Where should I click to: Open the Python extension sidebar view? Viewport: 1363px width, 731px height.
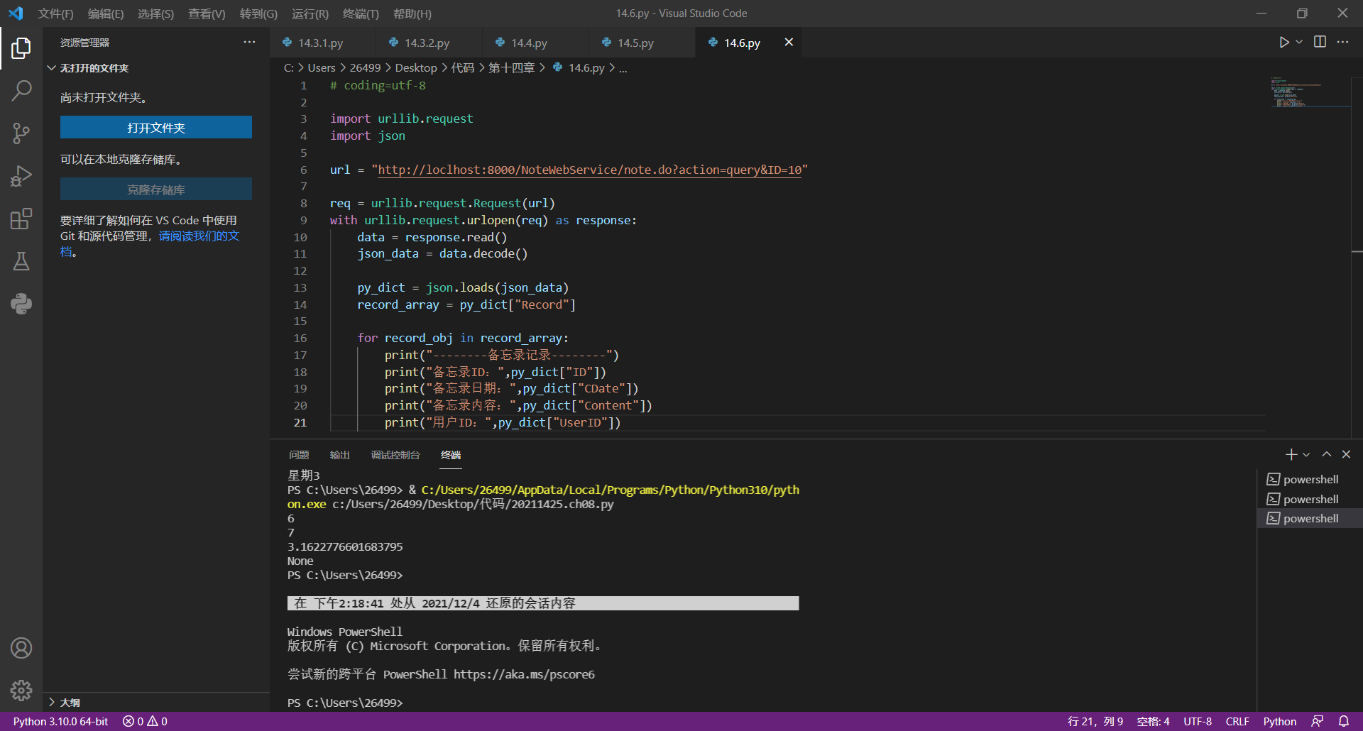tap(21, 304)
